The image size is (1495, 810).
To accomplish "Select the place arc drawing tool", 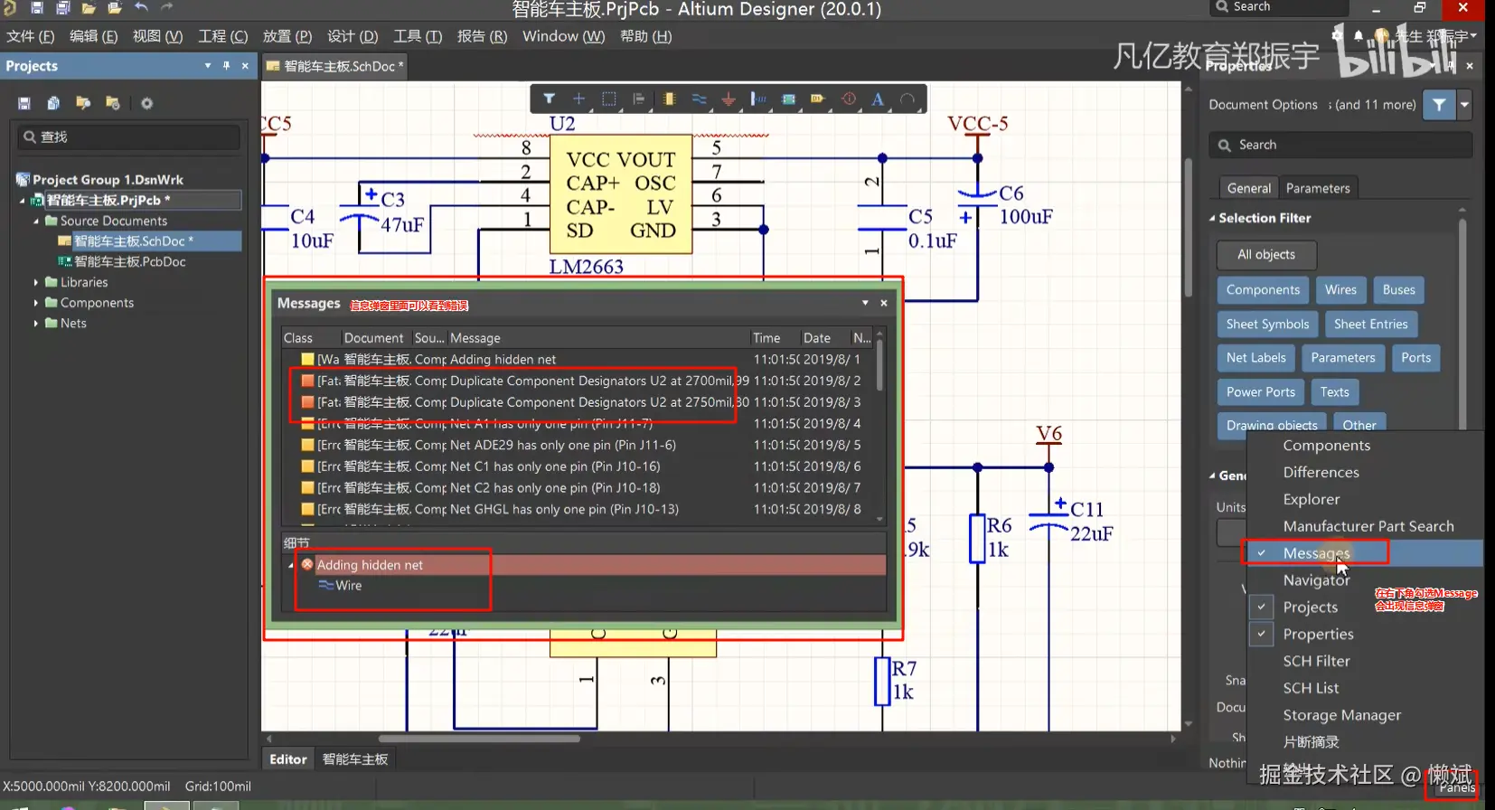I will point(907,99).
